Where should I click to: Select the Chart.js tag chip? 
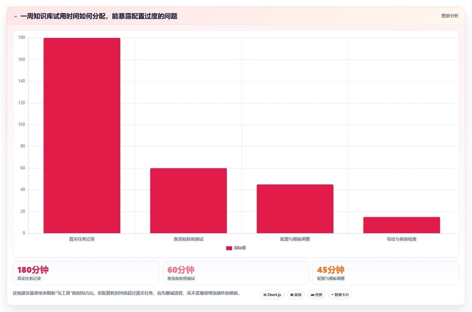pyautogui.click(x=272, y=295)
